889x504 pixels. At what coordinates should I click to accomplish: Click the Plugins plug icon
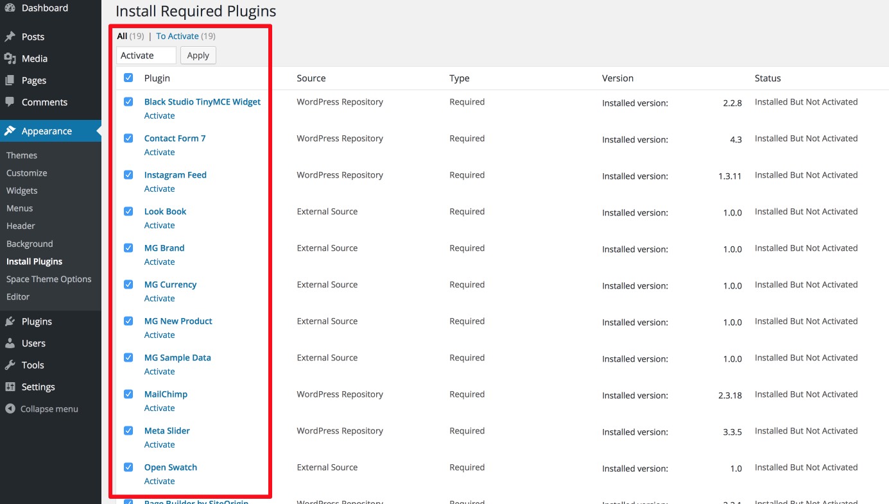click(10, 321)
